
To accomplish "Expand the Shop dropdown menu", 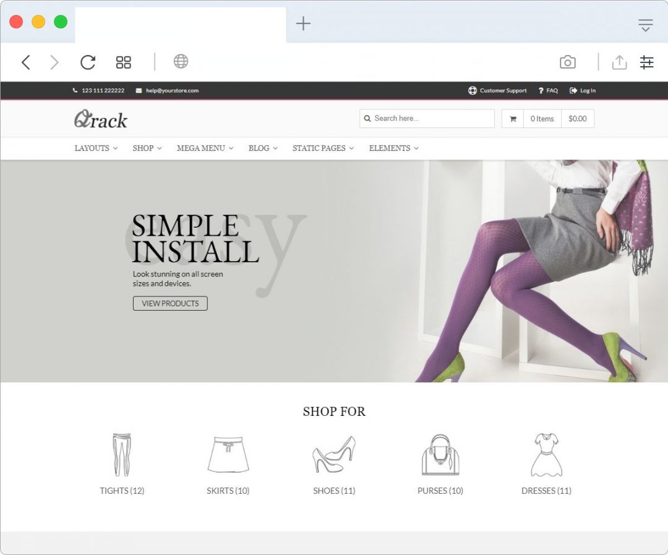I will tap(147, 148).
